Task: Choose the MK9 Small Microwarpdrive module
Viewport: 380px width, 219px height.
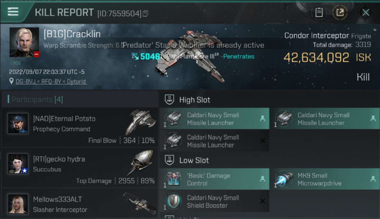Action: click(325, 179)
